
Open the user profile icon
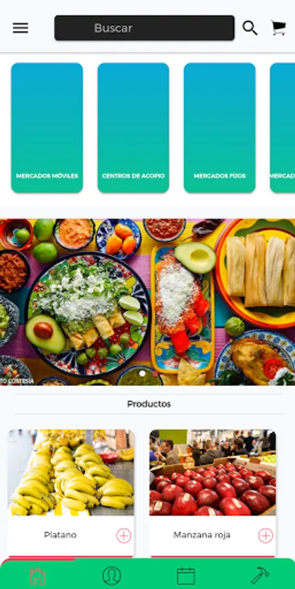click(112, 576)
